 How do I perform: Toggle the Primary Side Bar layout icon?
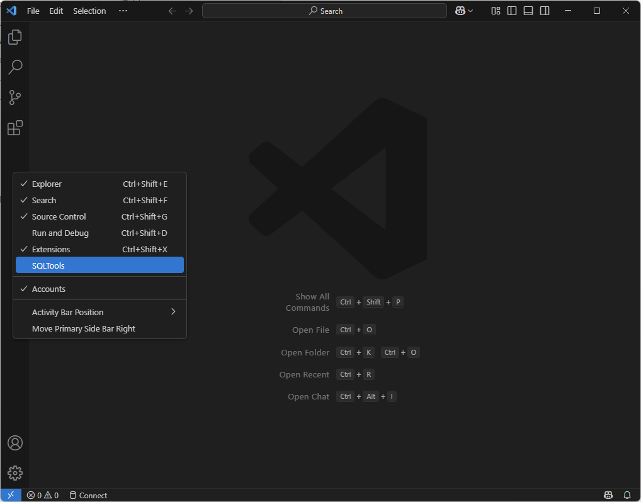point(512,11)
